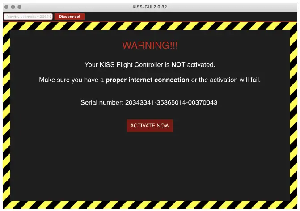Click the vertical hazard stripe on the left edge
Viewport: 300px width, 211px height.
coord(6,115)
